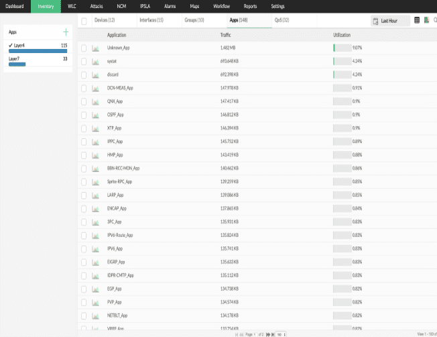Open the chart icon for systat row
The image size is (437, 337).
pos(95,61)
